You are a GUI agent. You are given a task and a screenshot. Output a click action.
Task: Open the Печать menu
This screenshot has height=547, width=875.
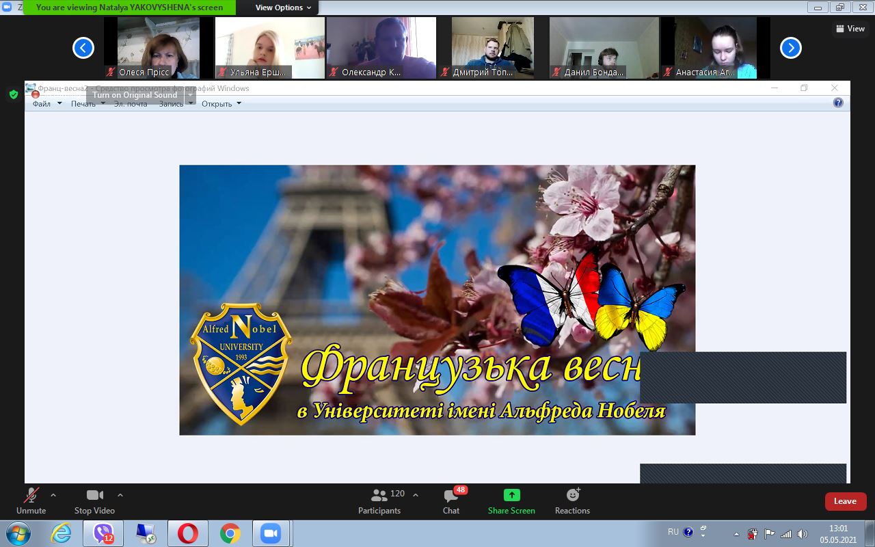88,104
